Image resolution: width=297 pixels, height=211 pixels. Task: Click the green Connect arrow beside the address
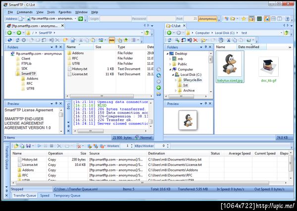click(81, 19)
